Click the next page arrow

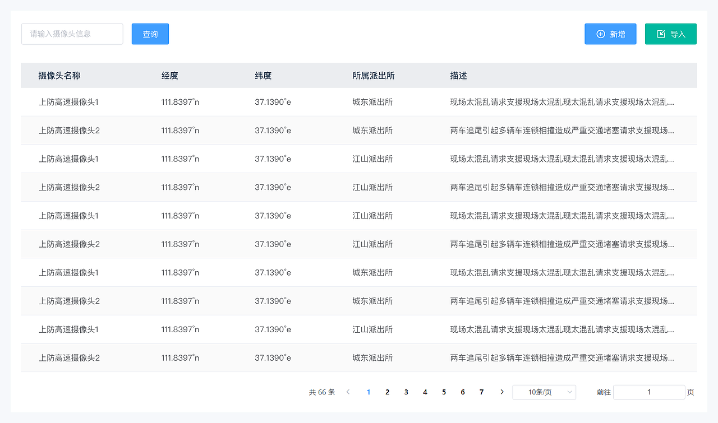pos(501,392)
